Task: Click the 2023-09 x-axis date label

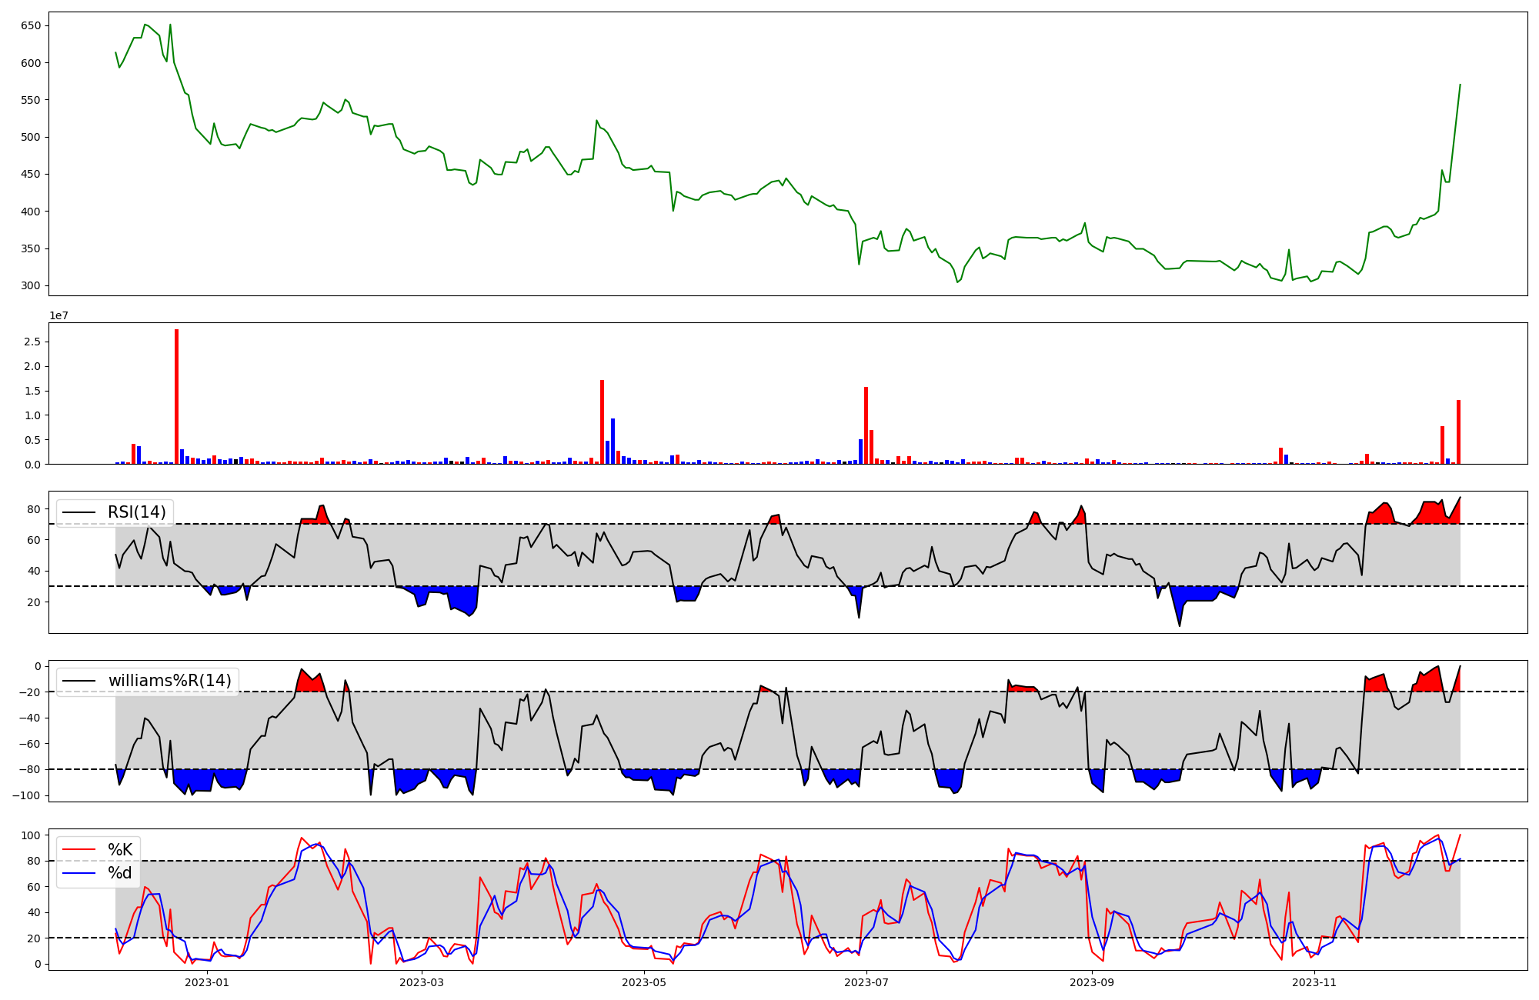Action: [1092, 982]
